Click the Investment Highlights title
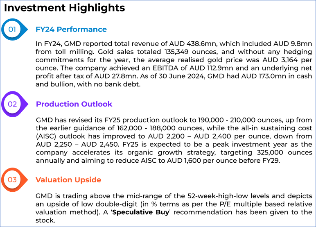 pyautogui.click(x=65, y=8)
